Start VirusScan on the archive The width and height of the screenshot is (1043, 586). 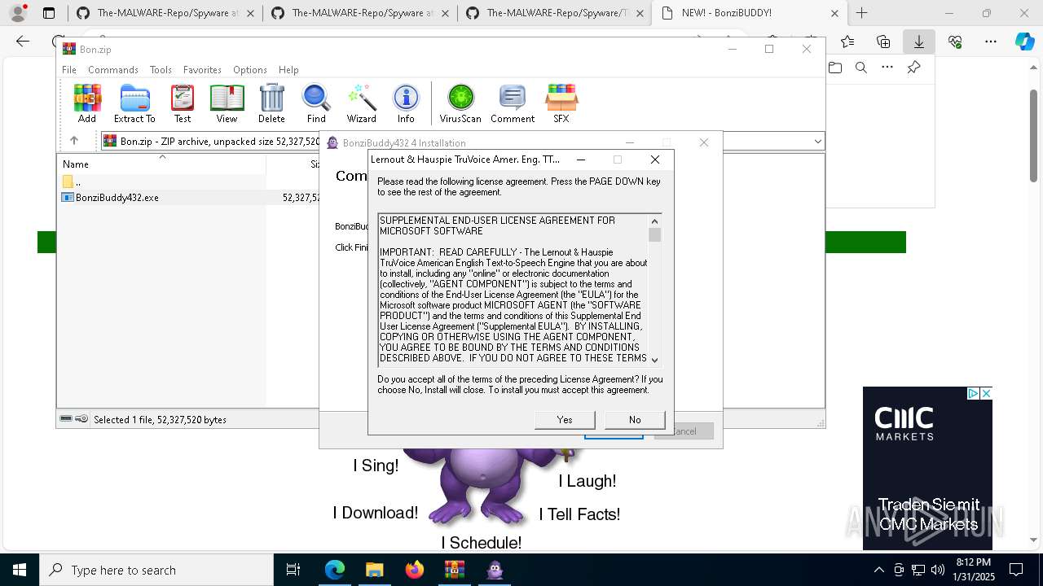pos(460,103)
